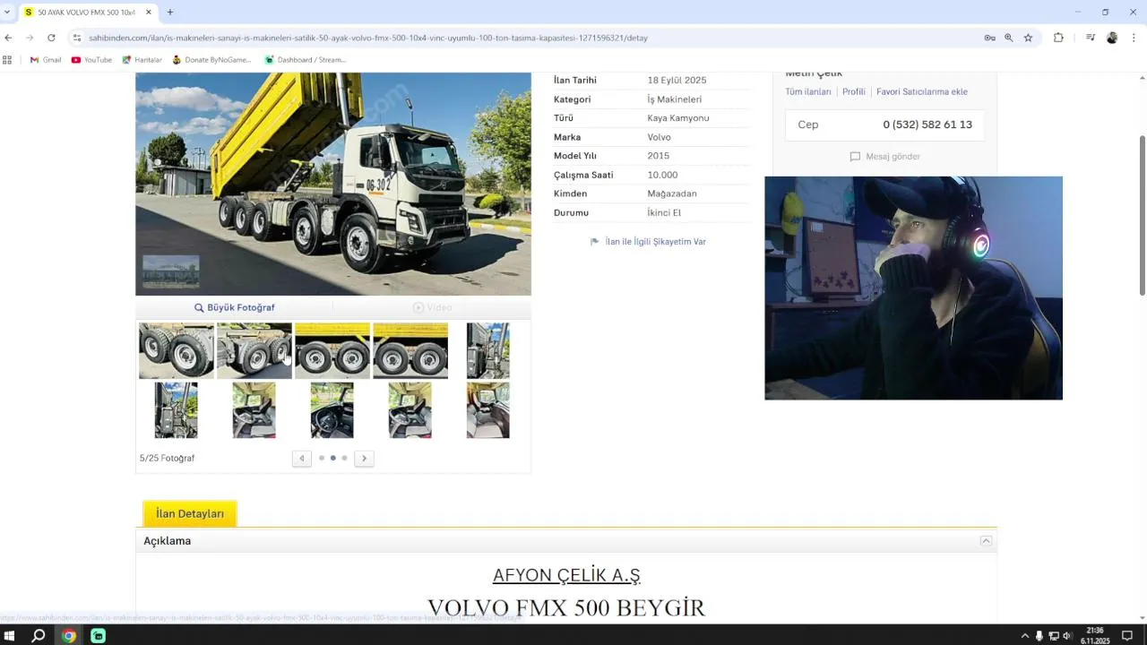The height and width of the screenshot is (645, 1147).
Task: Open Gmail bookmark
Action: [x=46, y=60]
